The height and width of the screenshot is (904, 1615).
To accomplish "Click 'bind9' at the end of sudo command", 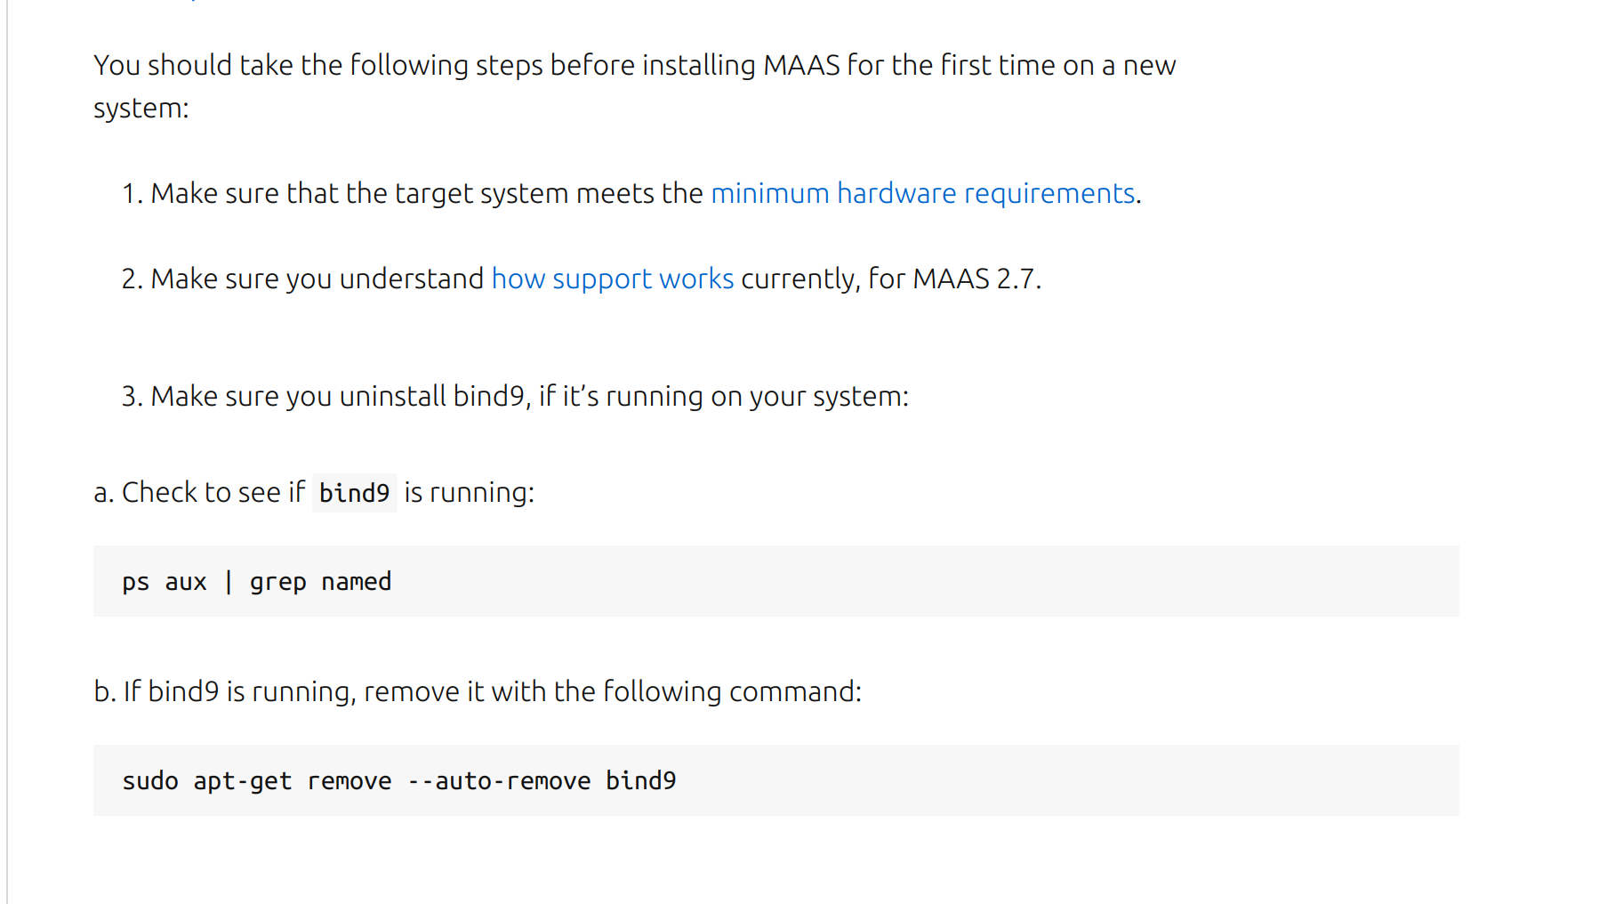I will point(640,781).
